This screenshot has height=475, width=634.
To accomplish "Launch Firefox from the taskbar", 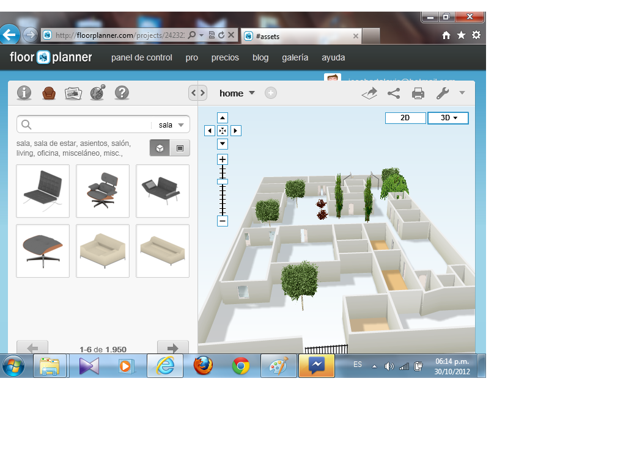I will [x=203, y=366].
